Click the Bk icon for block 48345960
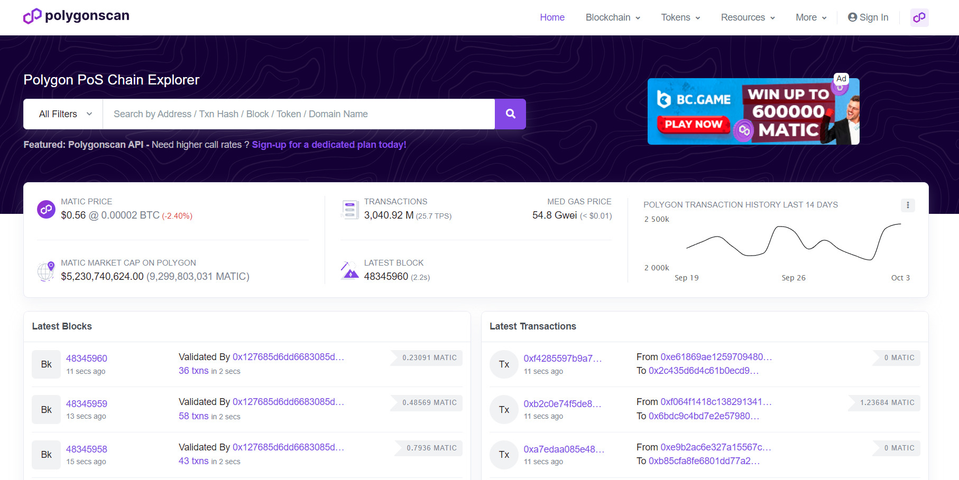The height and width of the screenshot is (480, 959). coord(46,364)
